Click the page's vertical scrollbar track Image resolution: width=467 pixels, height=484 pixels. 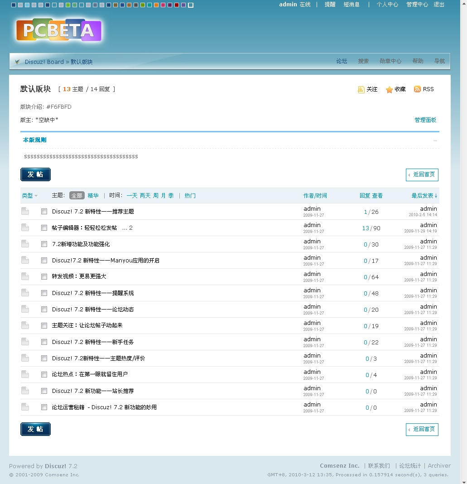coord(464,242)
